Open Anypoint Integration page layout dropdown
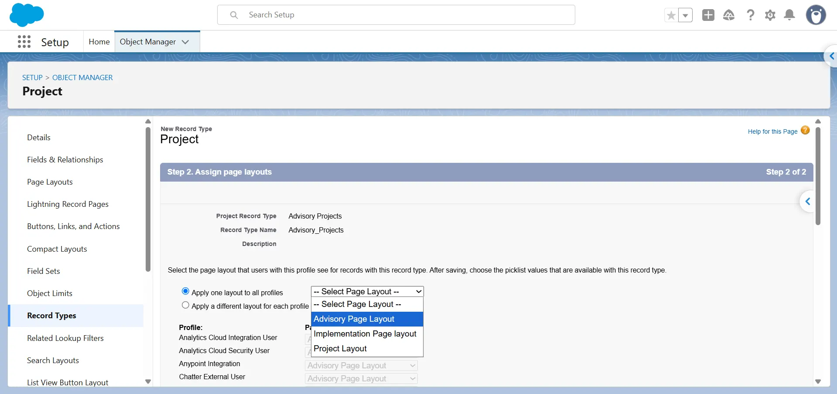Image resolution: width=837 pixels, height=394 pixels. point(361,366)
